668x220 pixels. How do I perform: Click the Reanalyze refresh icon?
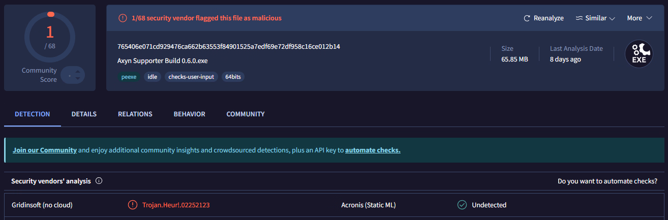coord(527,18)
